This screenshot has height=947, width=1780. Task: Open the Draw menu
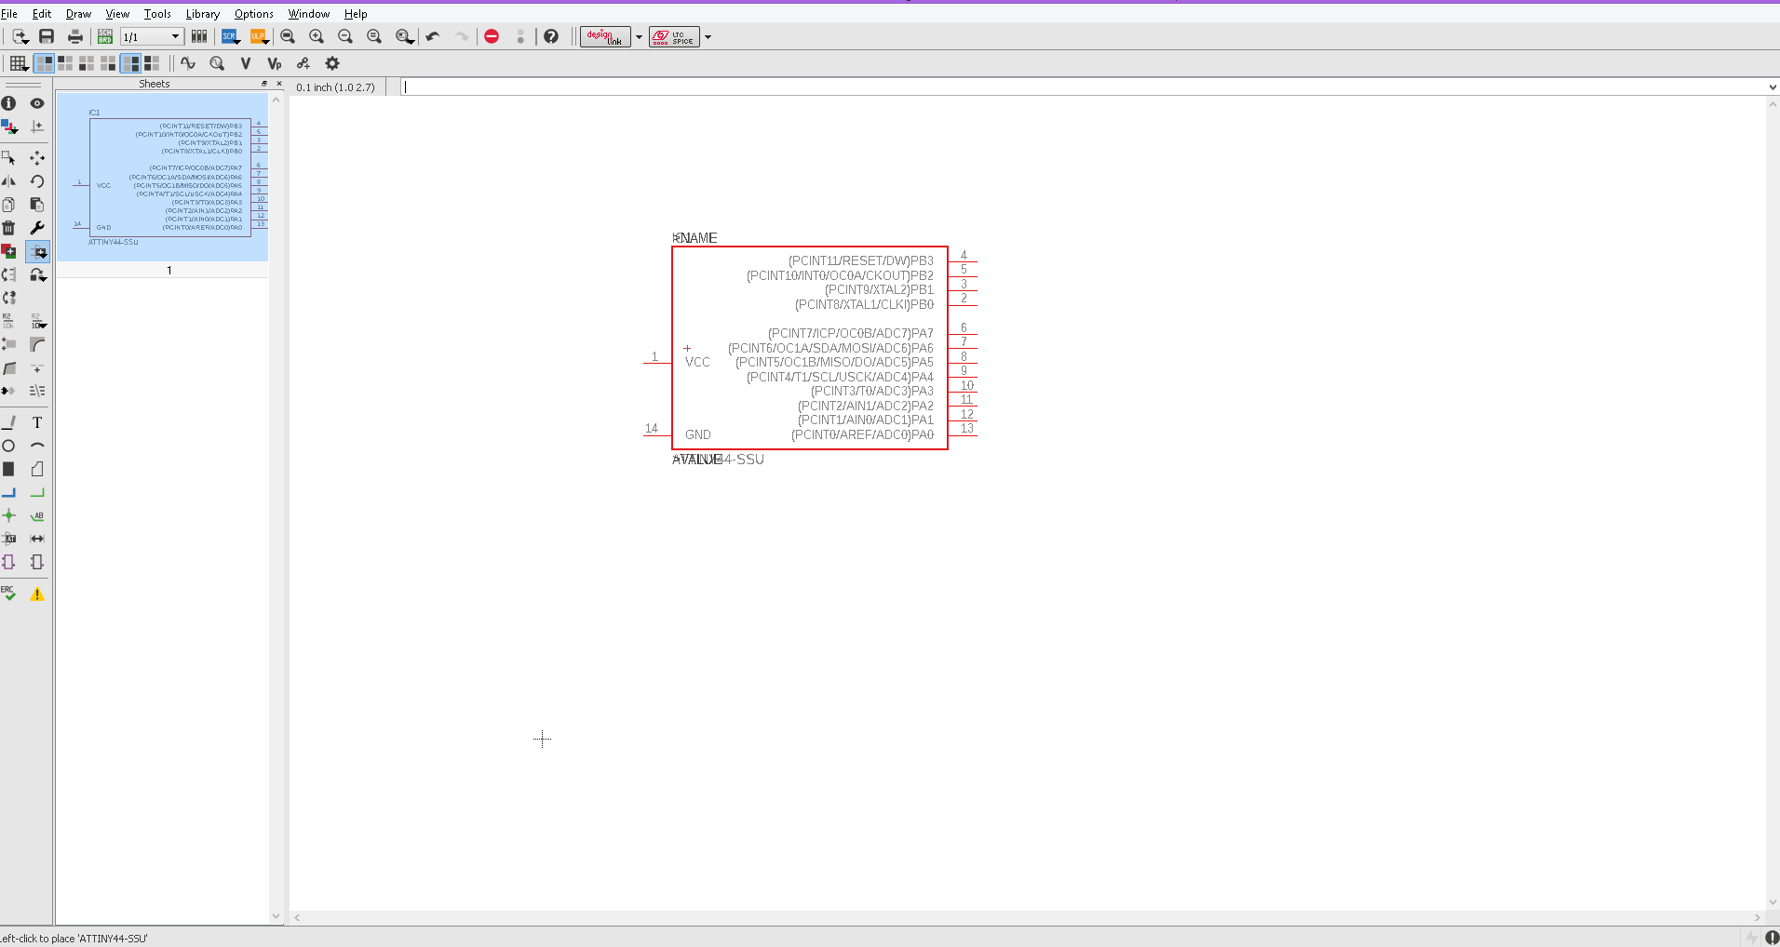(x=78, y=14)
